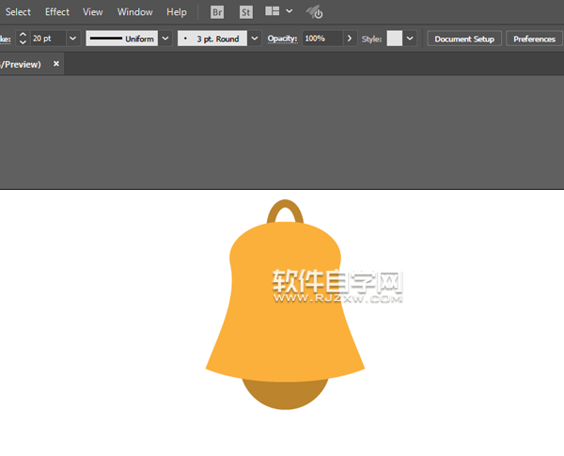Image resolution: width=564 pixels, height=456 pixels.
Task: Open the Effect menu
Action: pyautogui.click(x=57, y=12)
